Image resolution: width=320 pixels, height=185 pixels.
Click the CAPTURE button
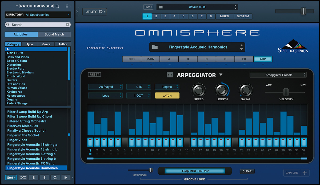tap(292, 173)
